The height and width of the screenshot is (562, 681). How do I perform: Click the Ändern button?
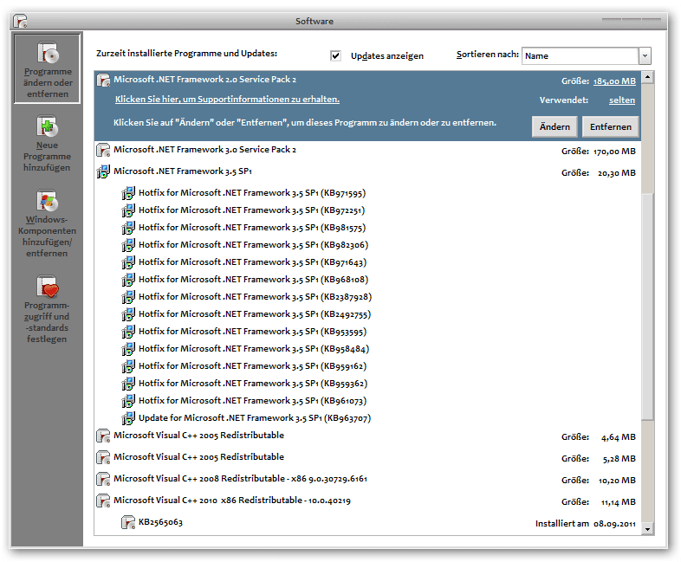(555, 126)
